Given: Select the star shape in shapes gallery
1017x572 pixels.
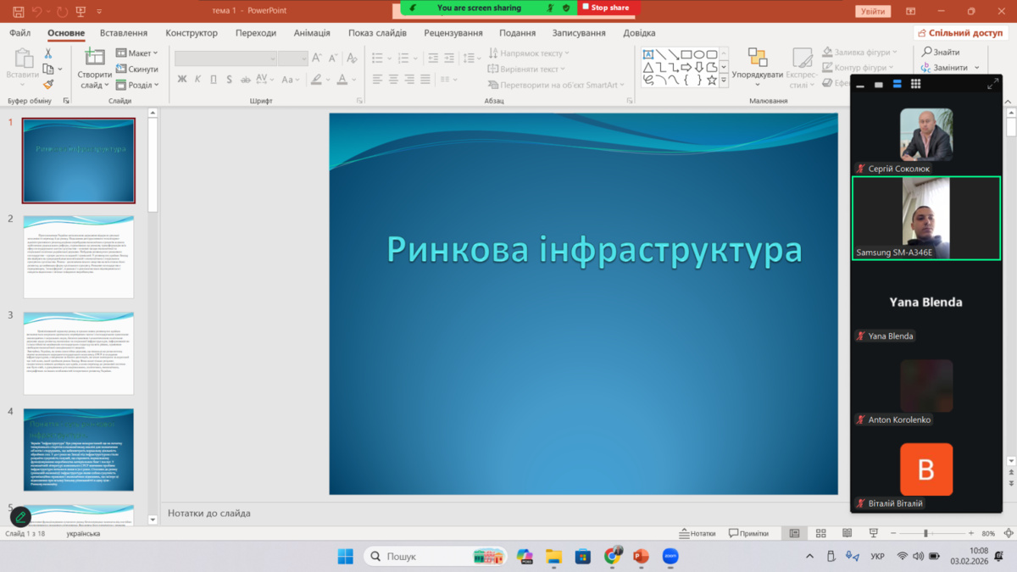Looking at the screenshot, I should click(x=712, y=81).
